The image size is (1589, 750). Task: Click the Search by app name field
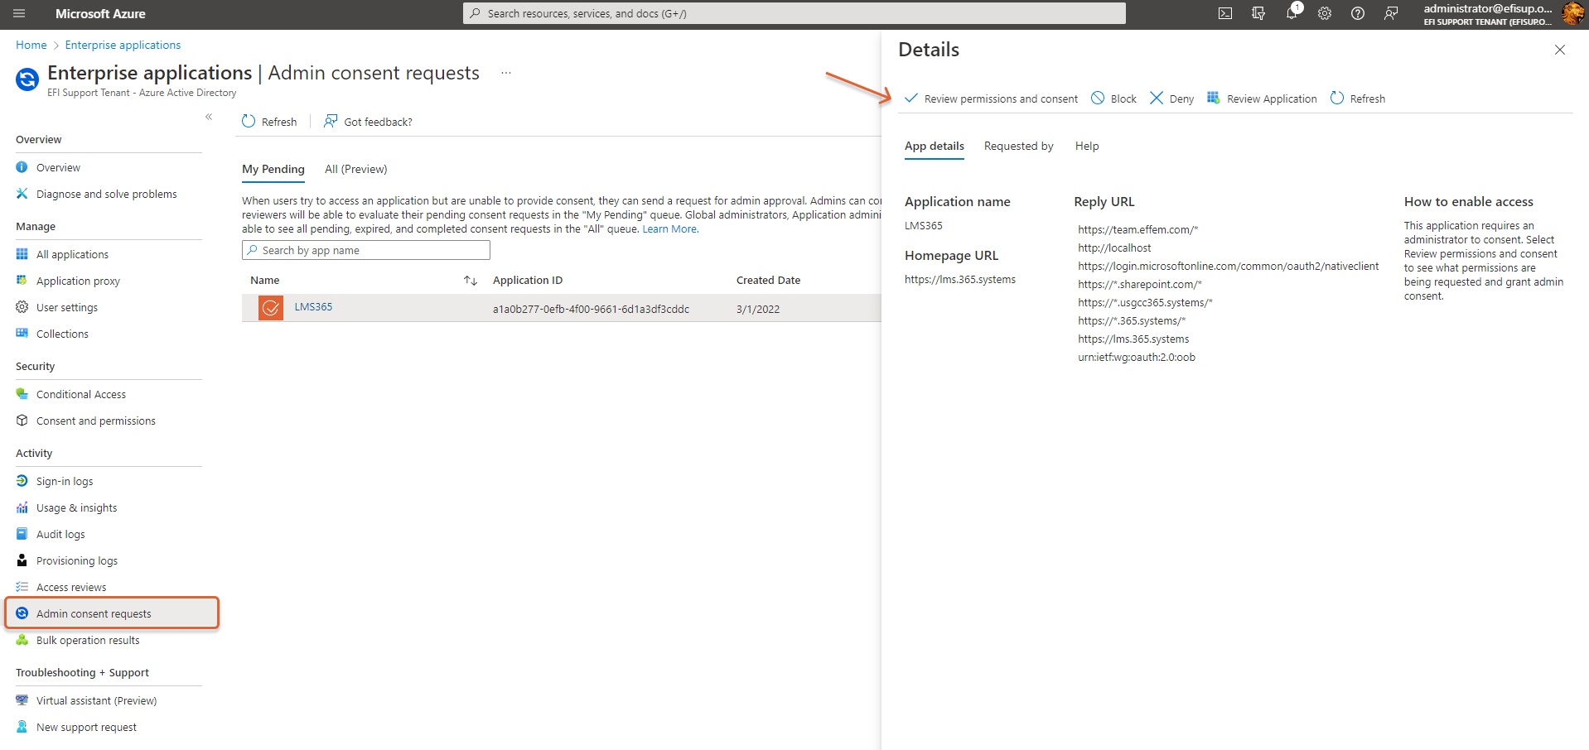coord(365,250)
